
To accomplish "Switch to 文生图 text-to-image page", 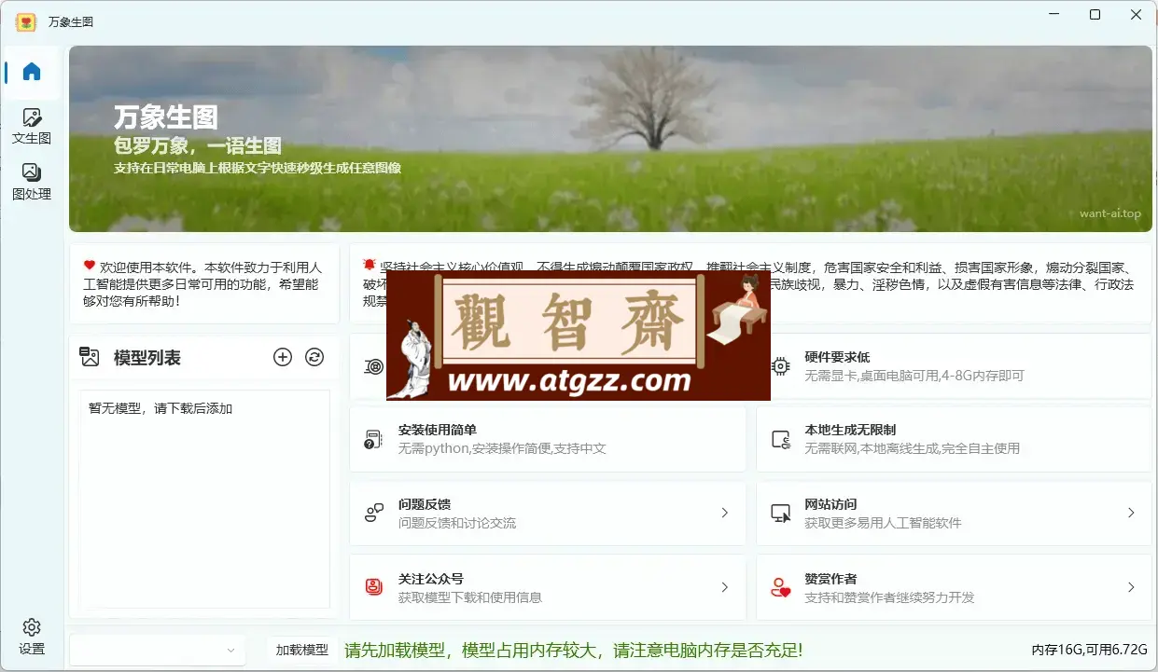I will click(32, 127).
